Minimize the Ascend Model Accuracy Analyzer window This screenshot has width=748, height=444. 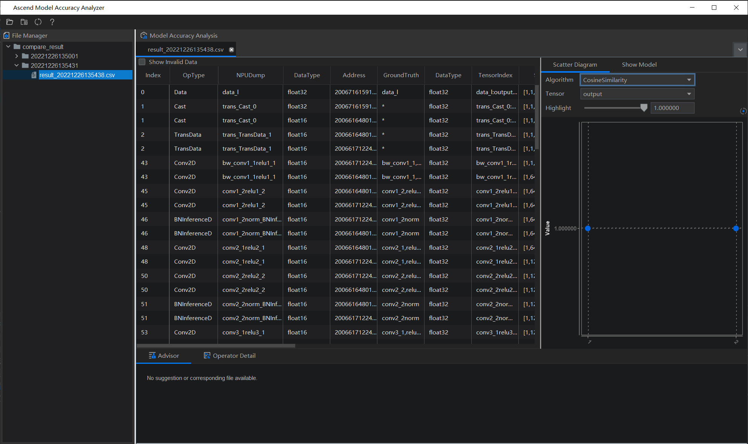click(692, 8)
